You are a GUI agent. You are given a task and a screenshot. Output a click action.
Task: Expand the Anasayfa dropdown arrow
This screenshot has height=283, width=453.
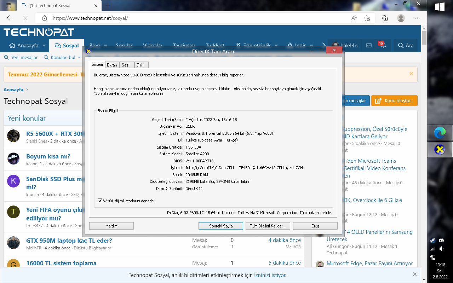click(44, 46)
